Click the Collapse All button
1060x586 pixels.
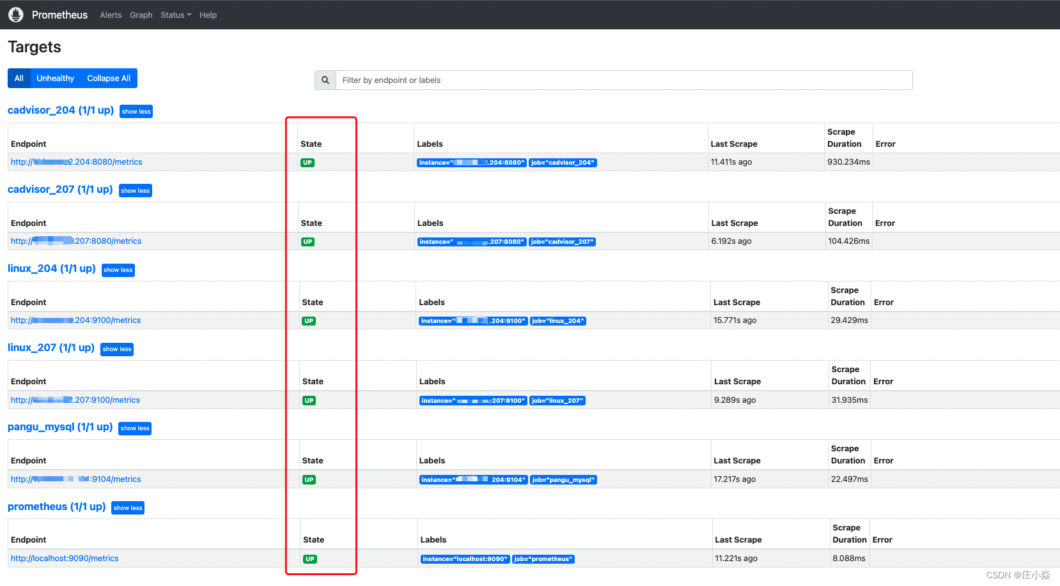click(109, 79)
